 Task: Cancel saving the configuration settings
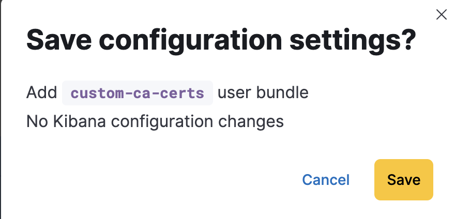point(326,180)
